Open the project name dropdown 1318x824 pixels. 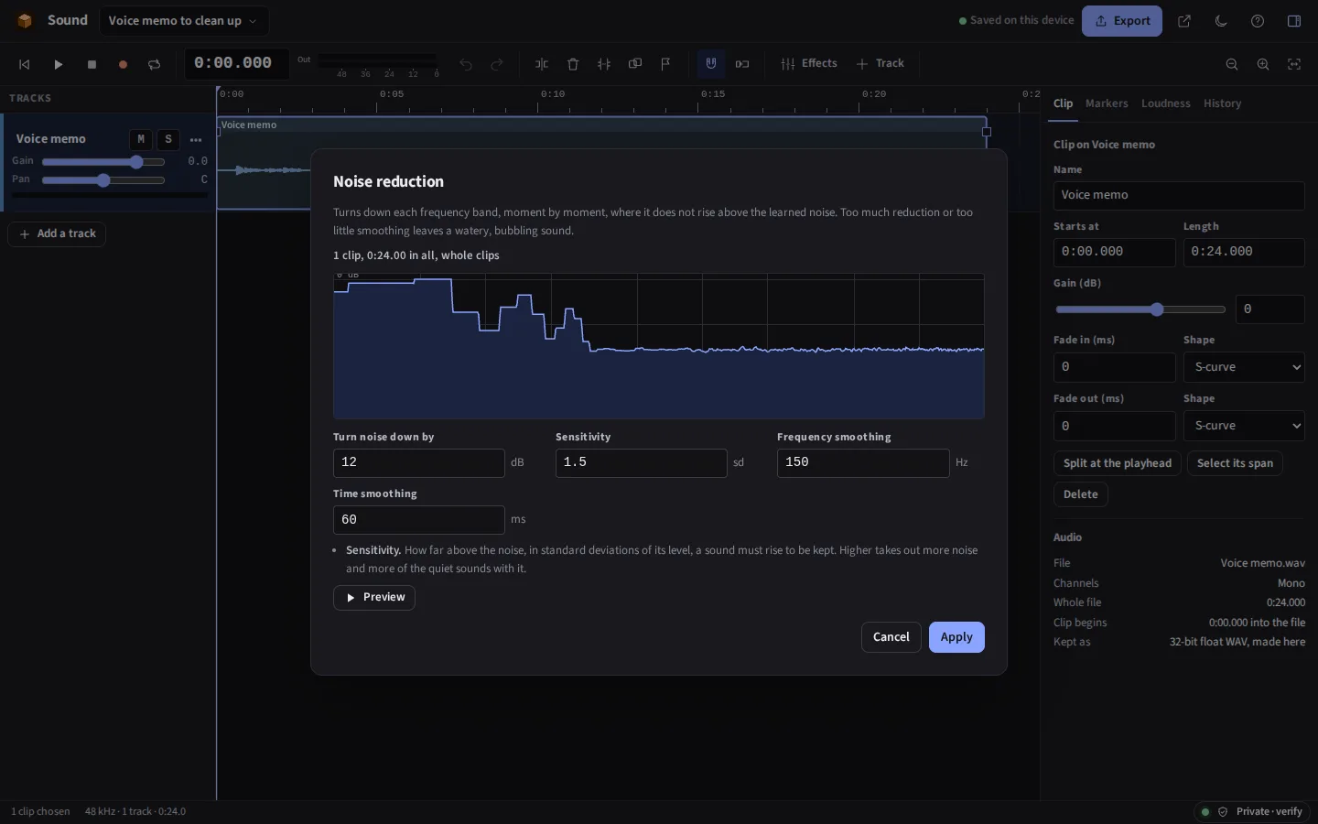(183, 21)
